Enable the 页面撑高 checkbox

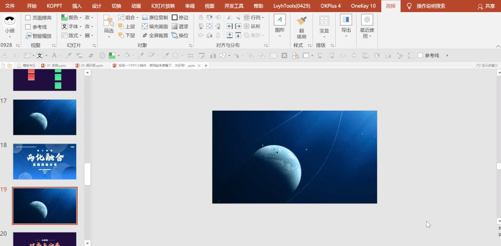pos(39,18)
